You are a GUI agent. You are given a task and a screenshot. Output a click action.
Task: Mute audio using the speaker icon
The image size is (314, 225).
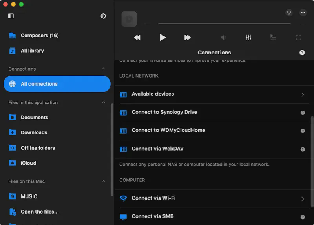tap(223, 38)
